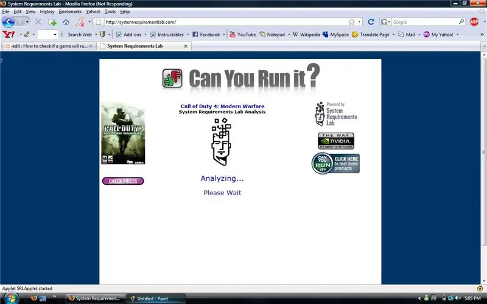The width and height of the screenshot is (487, 304).
Task: Click the status bar face icon
Action: 480,288
